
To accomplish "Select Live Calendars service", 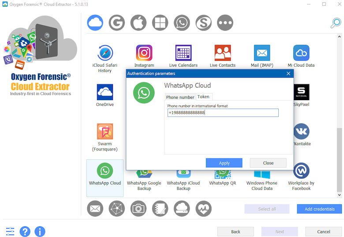I will click(x=183, y=56).
